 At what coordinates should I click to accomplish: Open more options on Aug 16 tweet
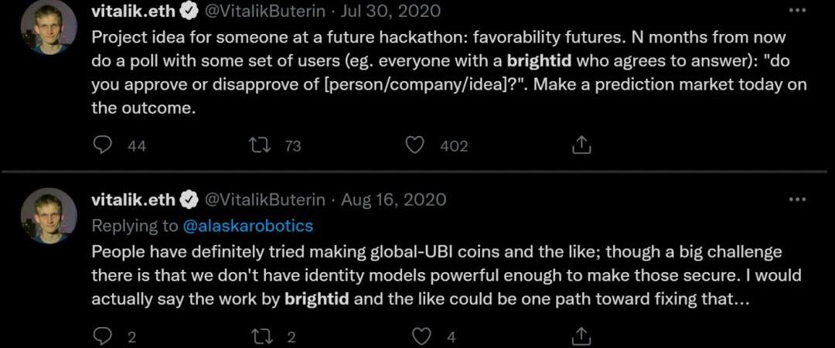pyautogui.click(x=796, y=200)
